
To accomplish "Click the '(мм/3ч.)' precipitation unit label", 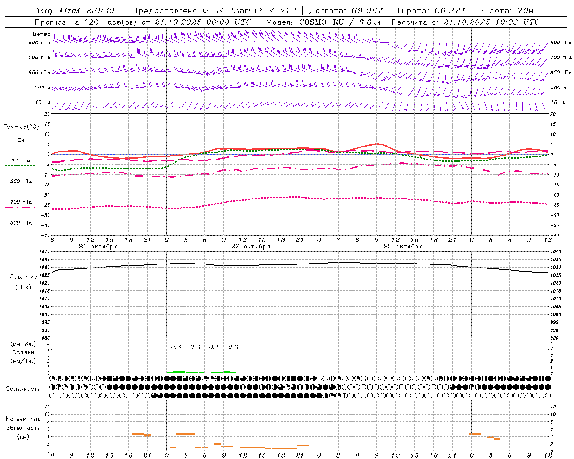I will (x=23, y=344).
